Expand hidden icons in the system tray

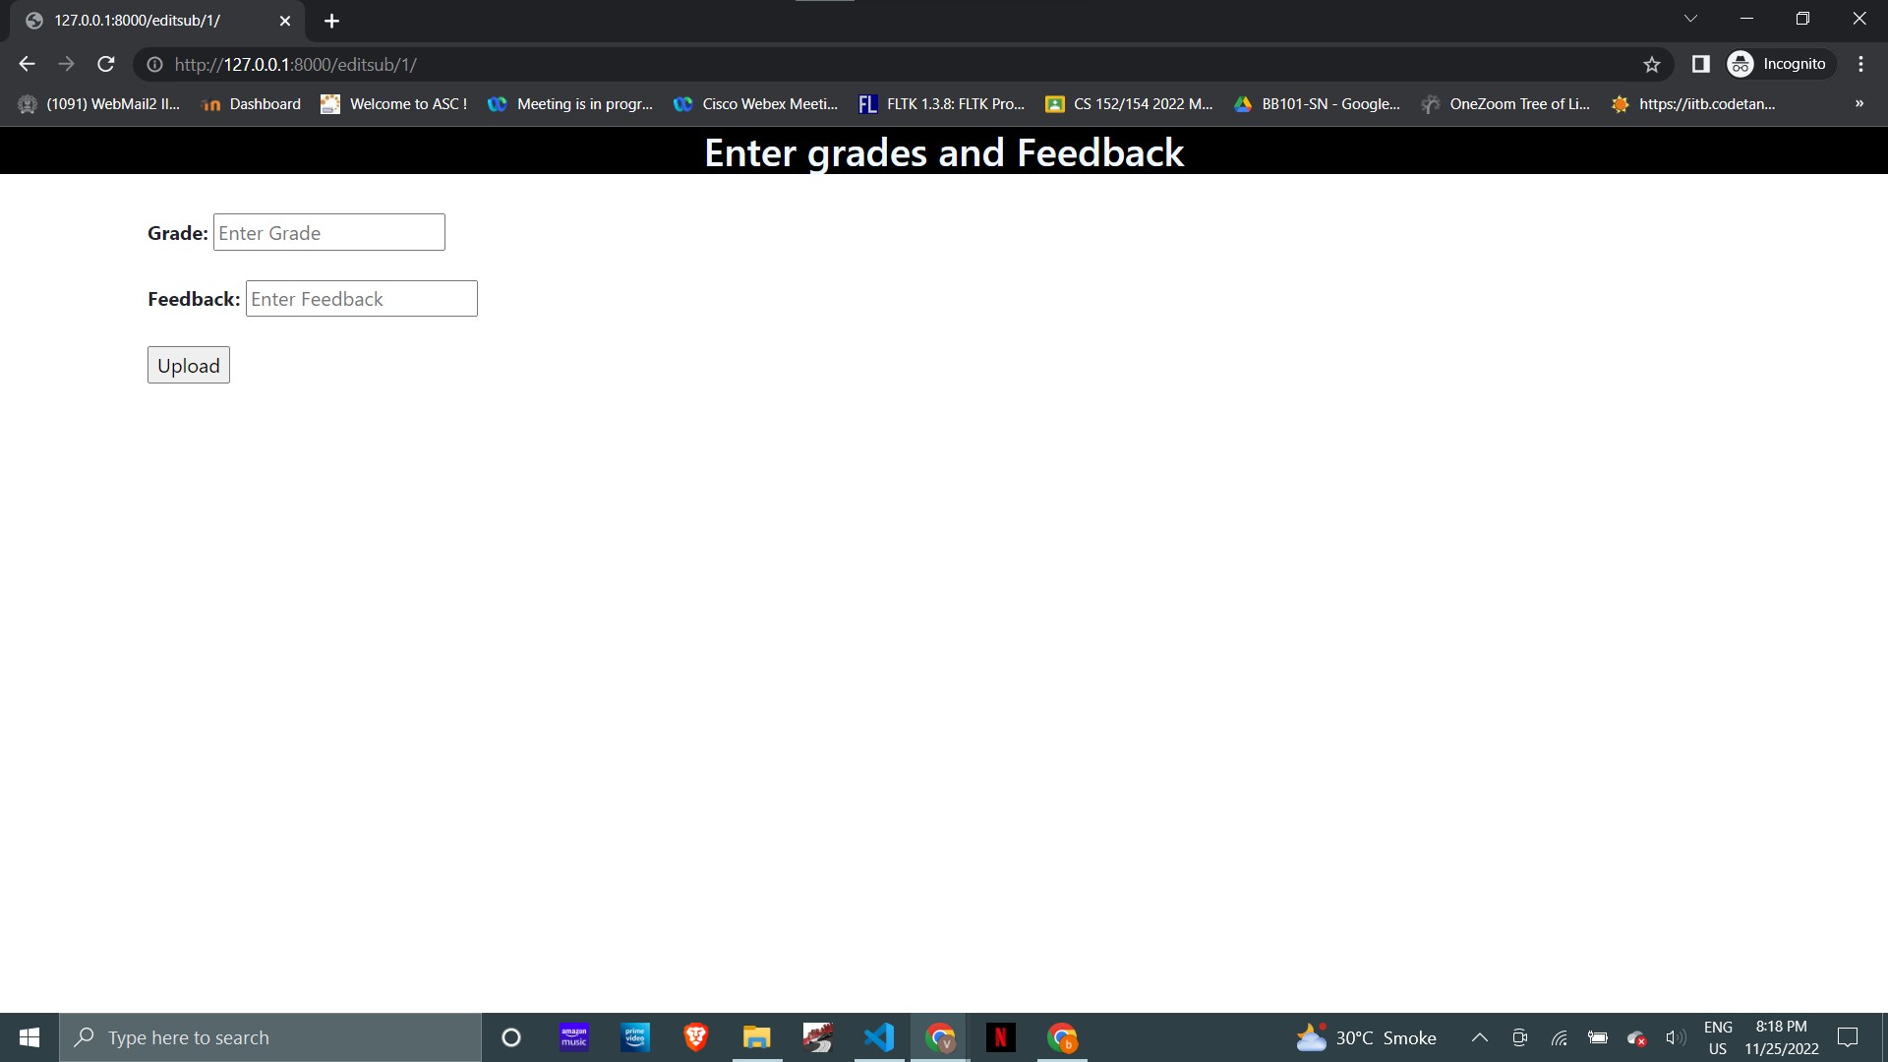point(1479,1037)
